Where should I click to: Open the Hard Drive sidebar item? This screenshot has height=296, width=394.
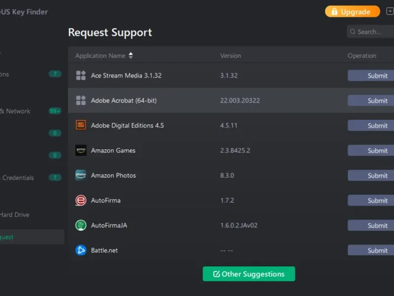(x=14, y=215)
